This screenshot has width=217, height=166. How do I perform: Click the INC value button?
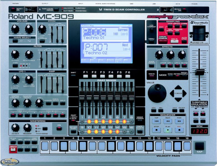click(161, 110)
